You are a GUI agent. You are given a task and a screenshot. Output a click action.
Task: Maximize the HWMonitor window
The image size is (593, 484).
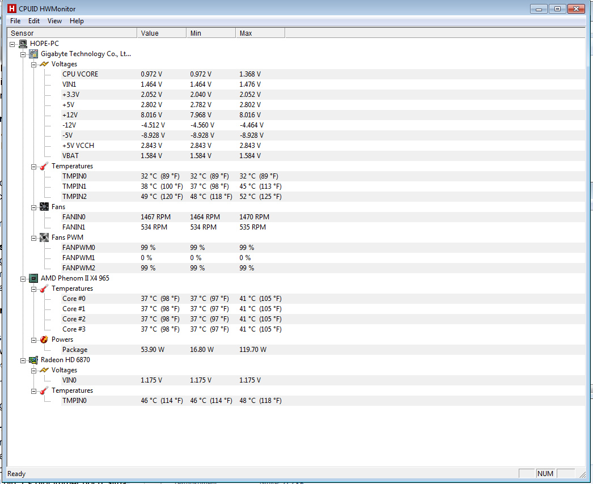pyautogui.click(x=557, y=9)
